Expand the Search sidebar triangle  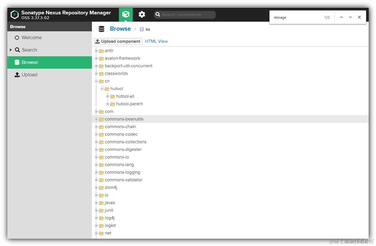11,50
